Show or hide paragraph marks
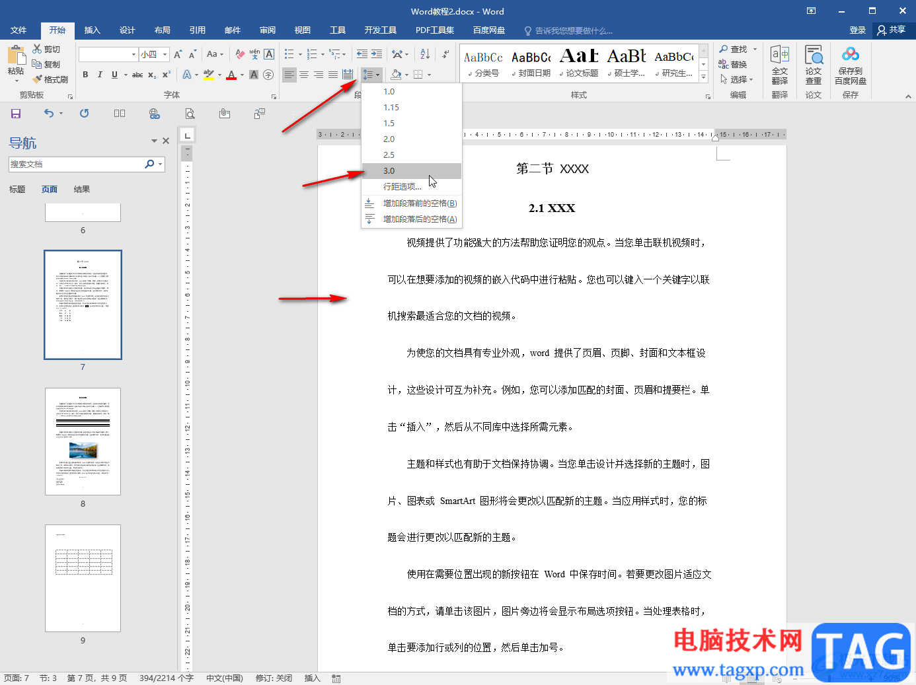 446,54
